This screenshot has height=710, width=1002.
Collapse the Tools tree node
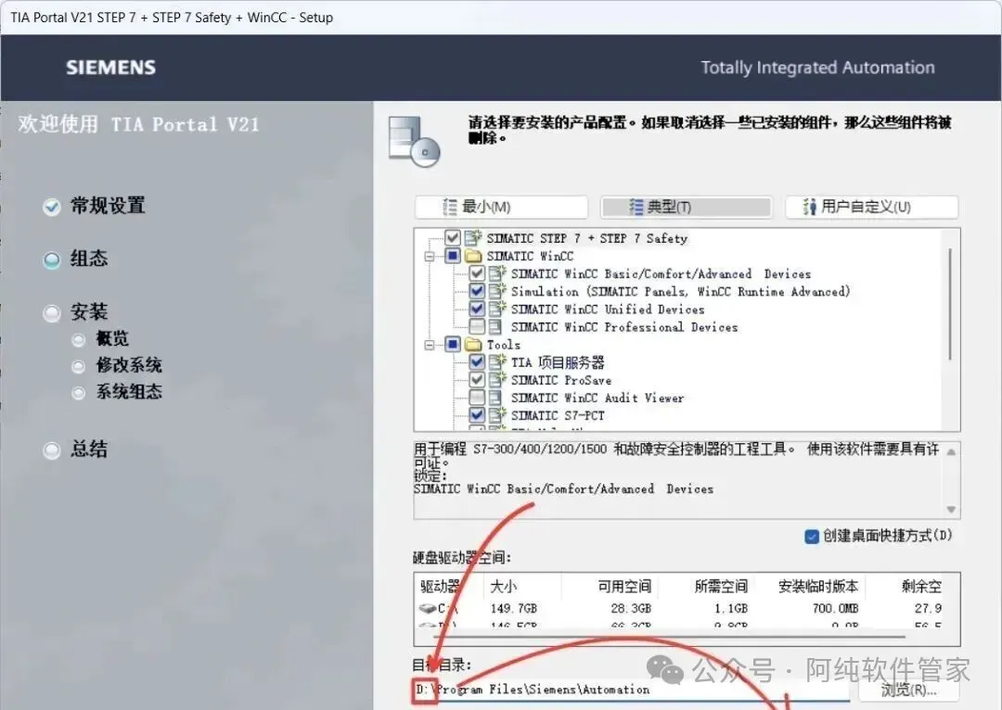pyautogui.click(x=430, y=346)
